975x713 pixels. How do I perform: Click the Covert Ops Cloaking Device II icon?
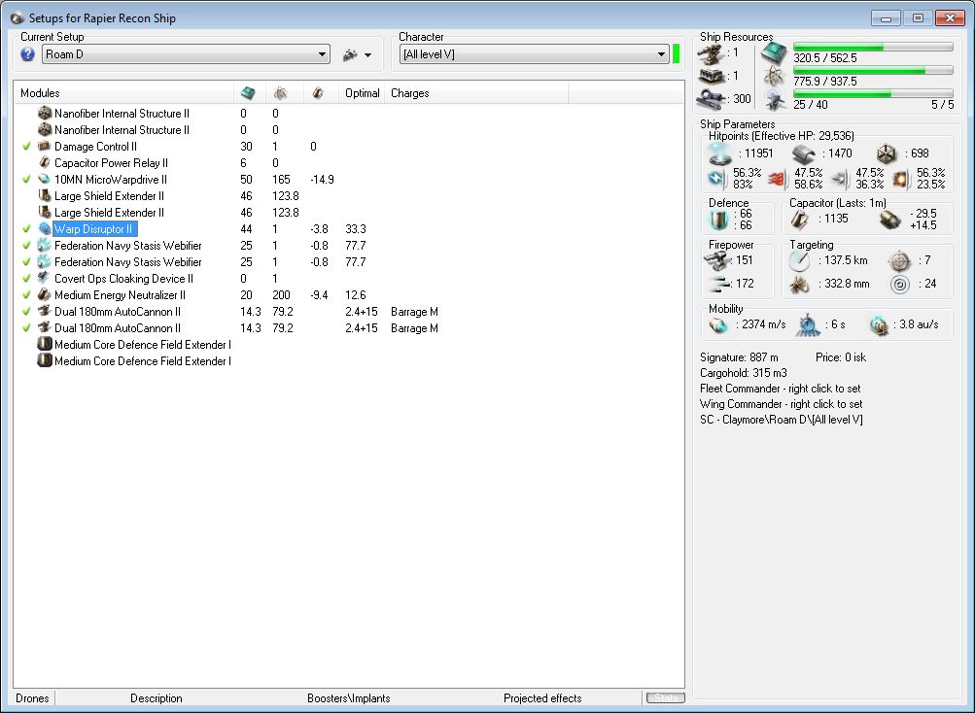[44, 278]
